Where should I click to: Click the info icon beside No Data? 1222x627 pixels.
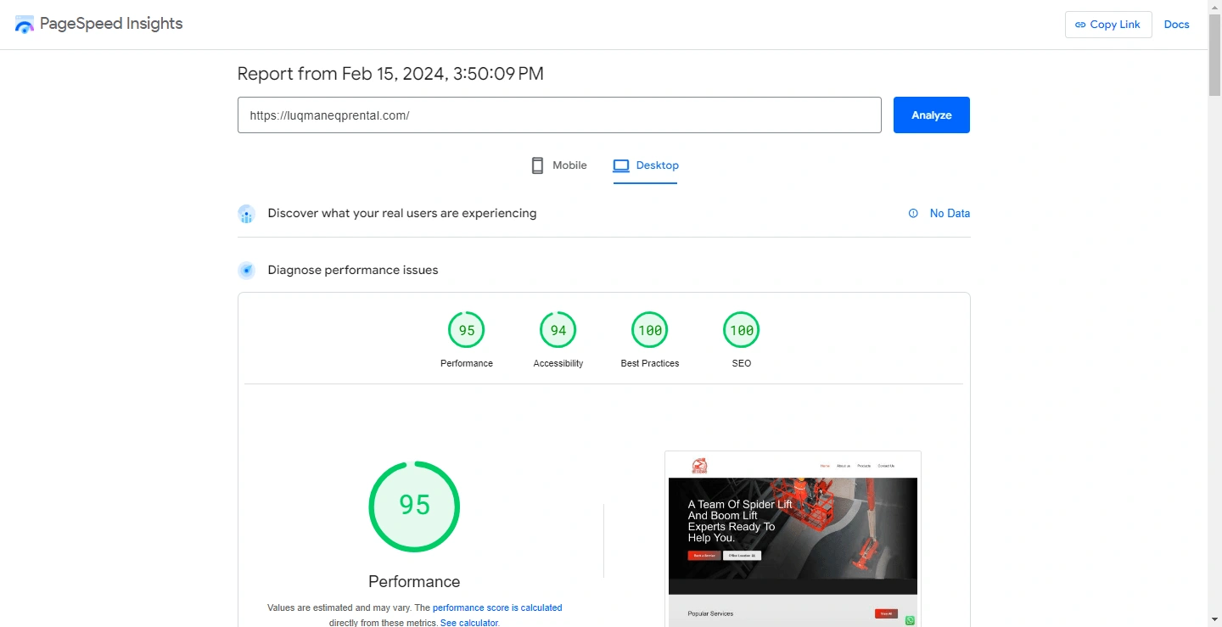pos(913,214)
